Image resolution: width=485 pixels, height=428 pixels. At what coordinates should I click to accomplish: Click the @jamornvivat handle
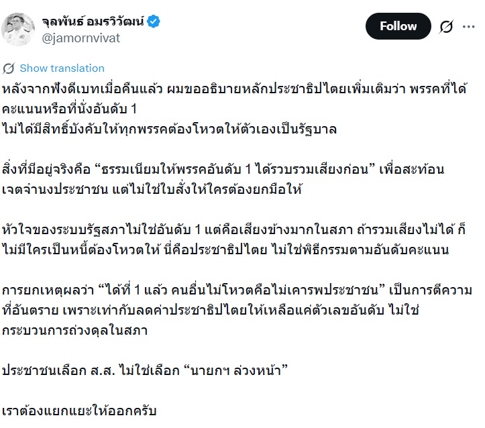(81, 38)
